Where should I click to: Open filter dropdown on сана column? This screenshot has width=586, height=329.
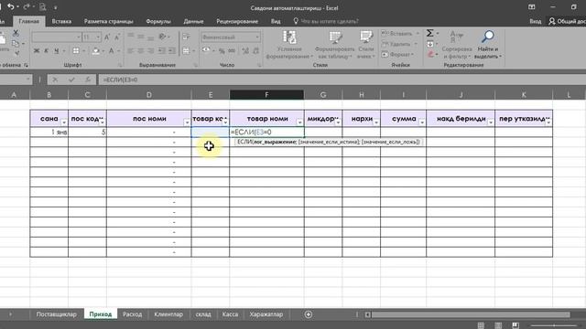64,122
